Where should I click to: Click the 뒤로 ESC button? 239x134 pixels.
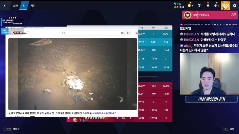click(x=229, y=129)
